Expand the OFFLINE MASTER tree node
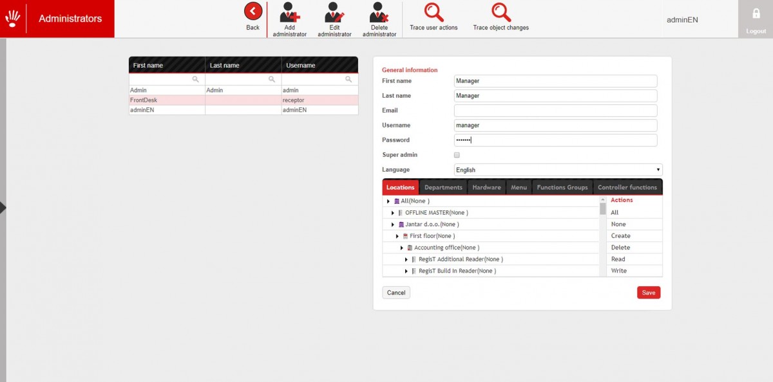773x382 pixels. [x=393, y=213]
